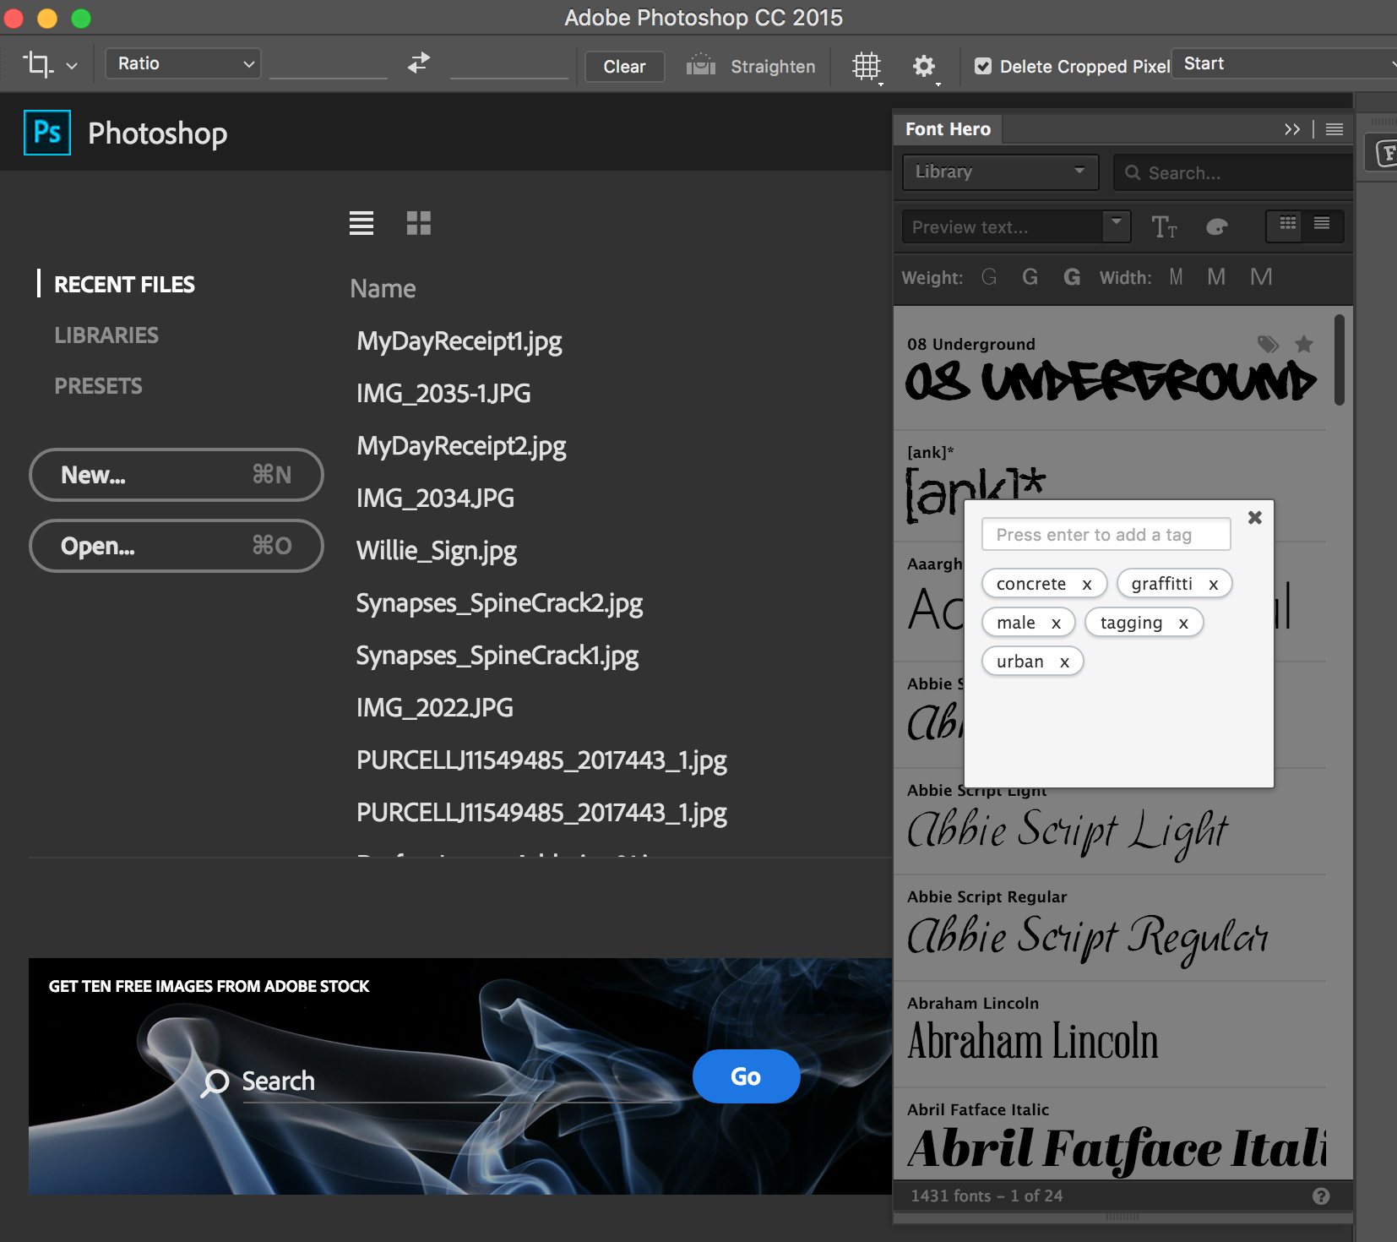Select the Font Hero panel tab
This screenshot has width=1397, height=1242.
[948, 129]
